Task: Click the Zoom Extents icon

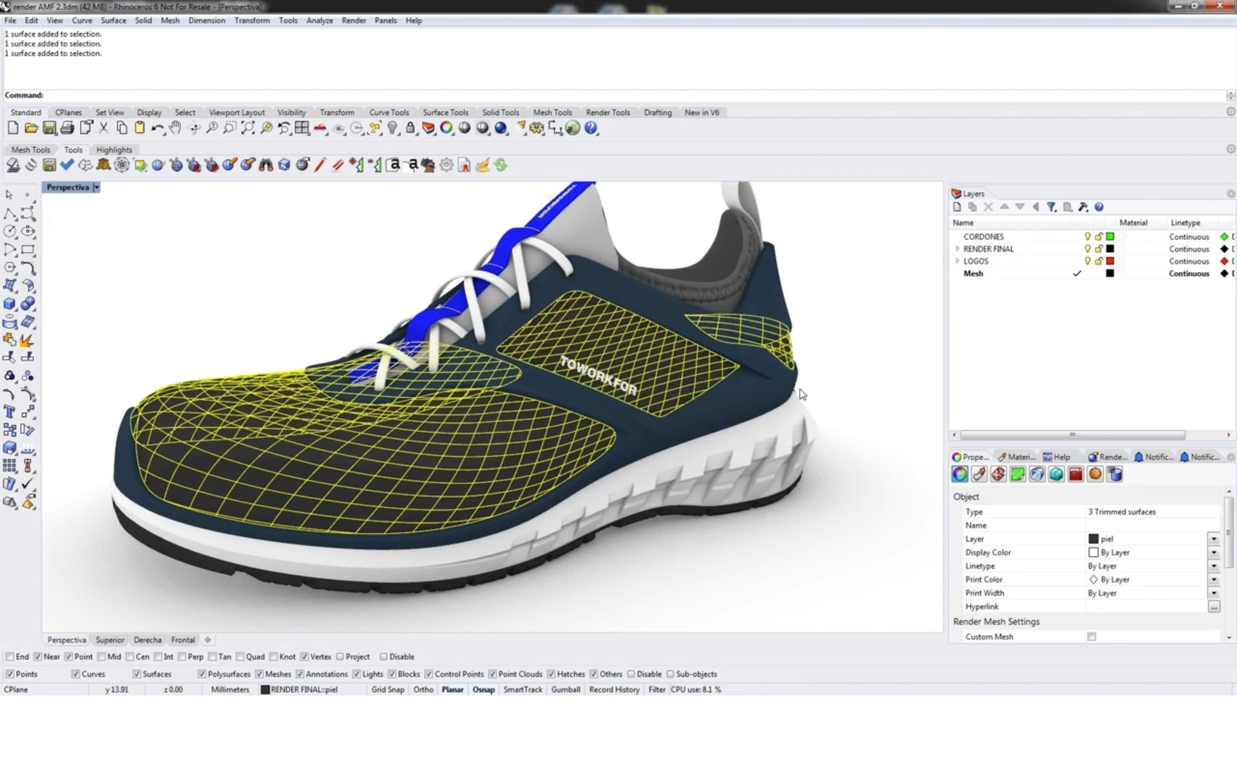Action: point(248,128)
